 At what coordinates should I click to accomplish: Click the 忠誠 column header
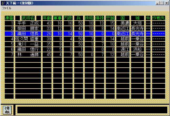110,18
